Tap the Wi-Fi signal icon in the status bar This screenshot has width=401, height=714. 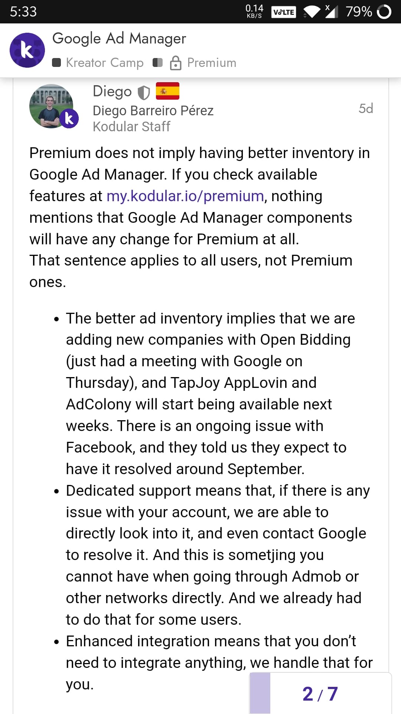(312, 12)
